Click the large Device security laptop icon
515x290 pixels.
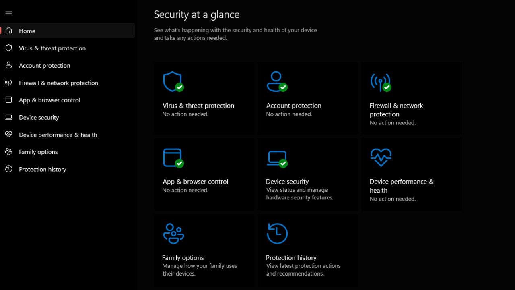click(x=277, y=158)
